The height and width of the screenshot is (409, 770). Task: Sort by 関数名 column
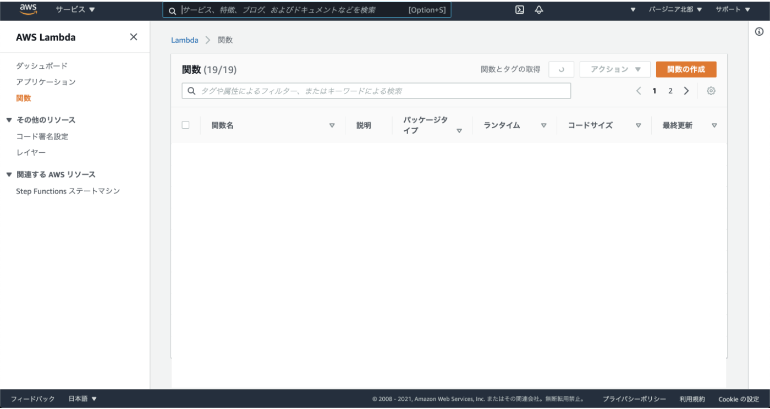pos(332,125)
